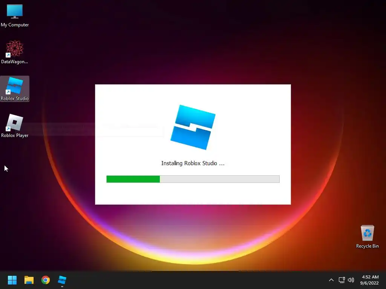Click the Roblox Studio taskbar icon
This screenshot has width=386, height=289.
[62, 280]
